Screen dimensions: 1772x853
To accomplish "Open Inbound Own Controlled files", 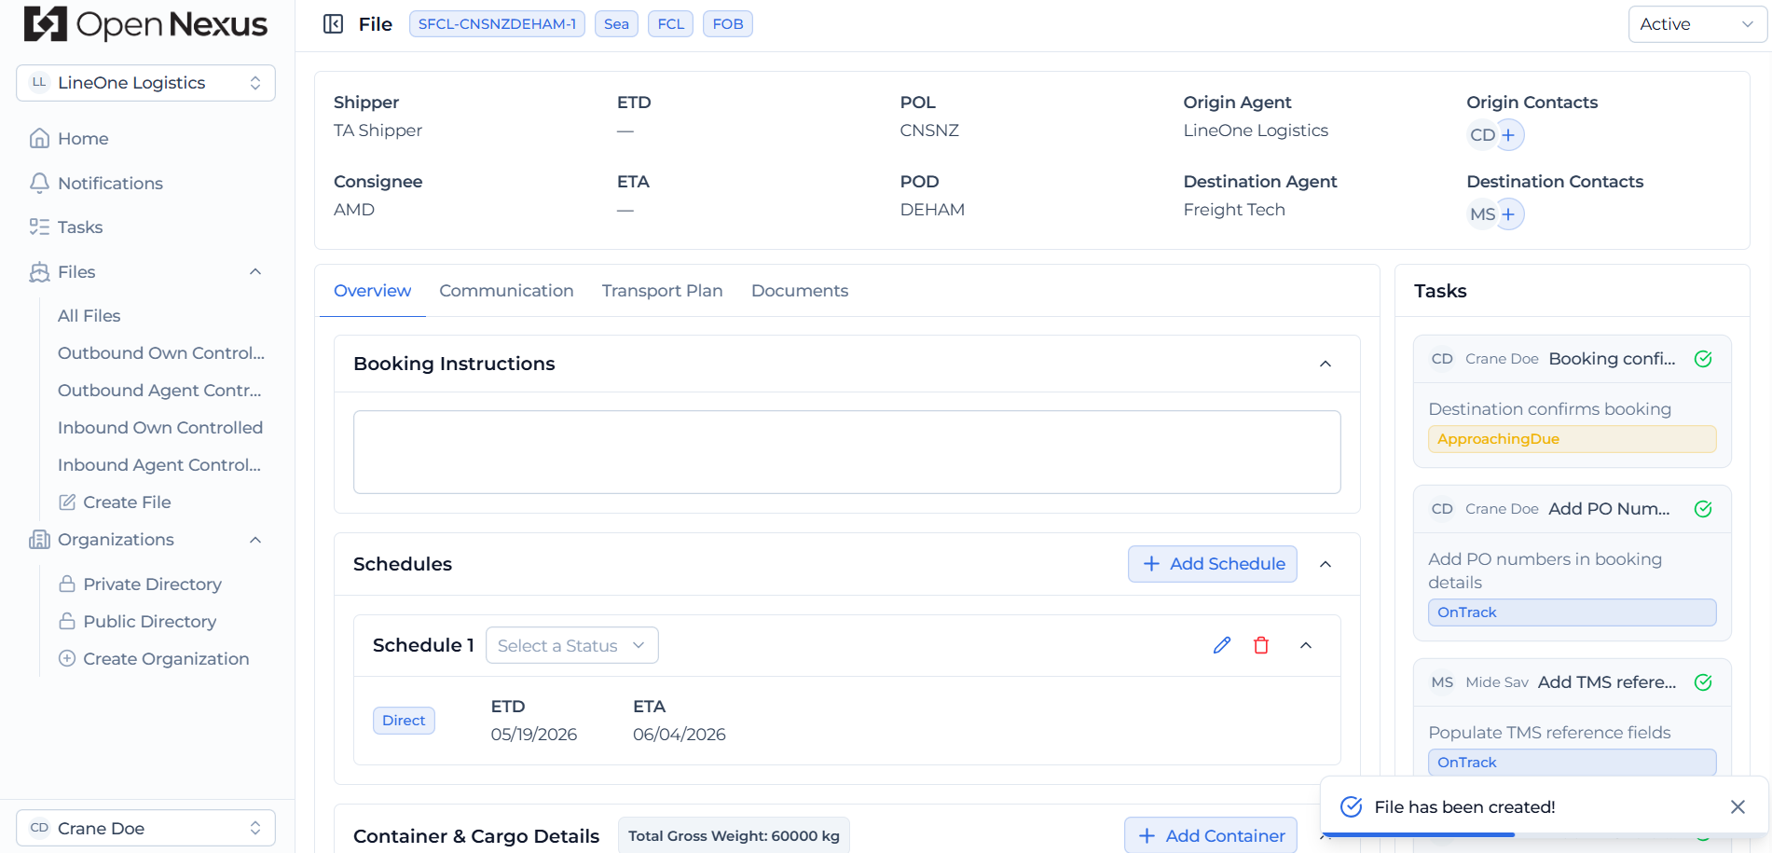I will click(160, 428).
